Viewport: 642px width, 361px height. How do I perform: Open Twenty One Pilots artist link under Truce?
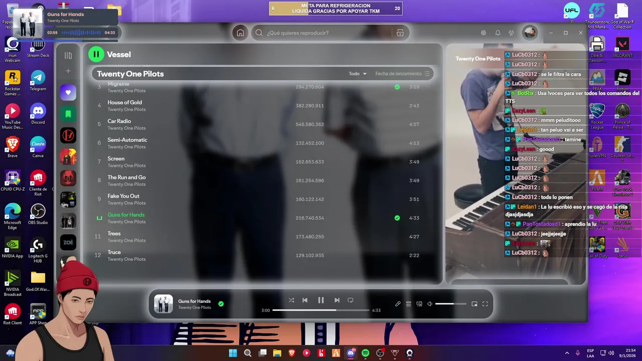(x=126, y=259)
